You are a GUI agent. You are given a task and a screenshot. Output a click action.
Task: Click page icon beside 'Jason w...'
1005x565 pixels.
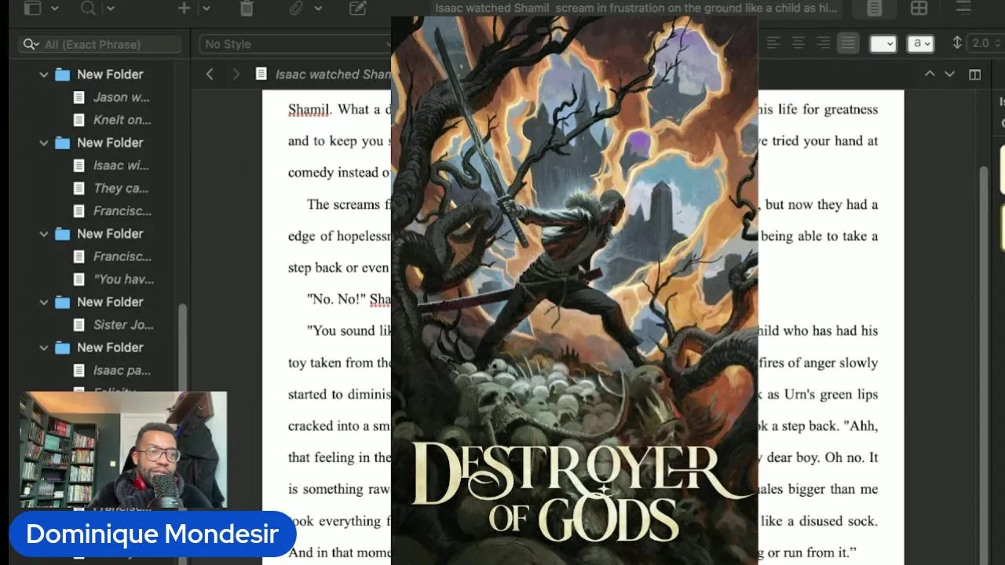click(x=79, y=97)
